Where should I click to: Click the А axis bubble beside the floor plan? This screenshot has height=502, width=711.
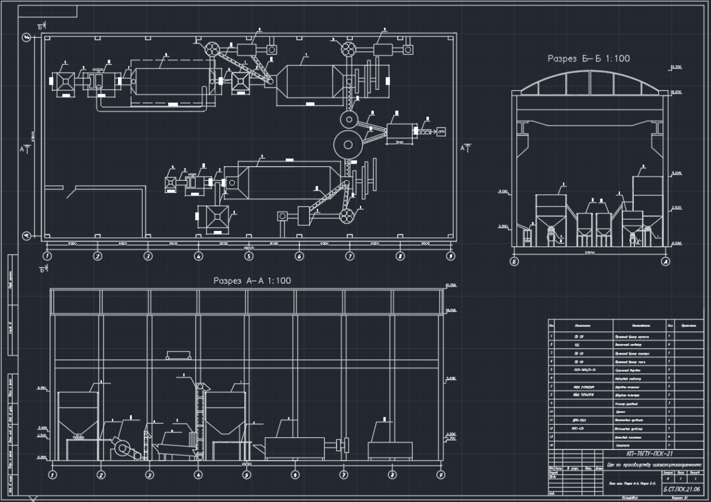pyautogui.click(x=26, y=235)
